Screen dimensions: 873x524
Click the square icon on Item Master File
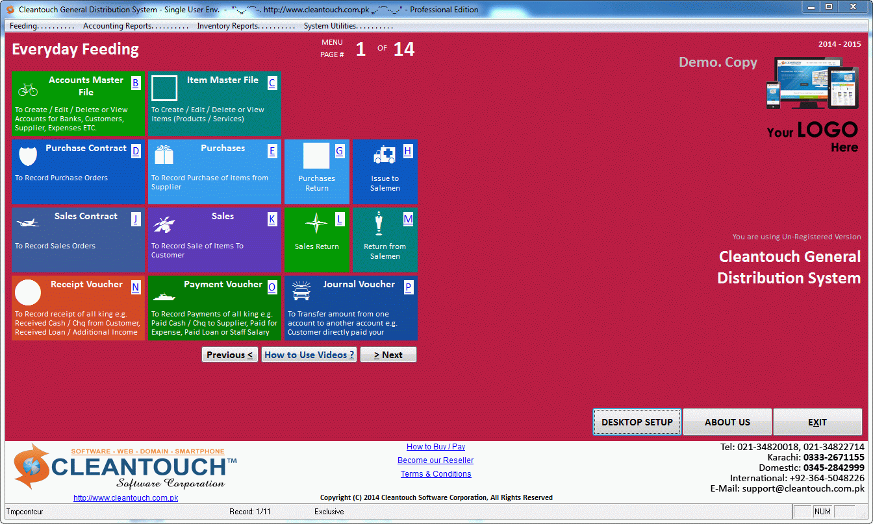164,88
